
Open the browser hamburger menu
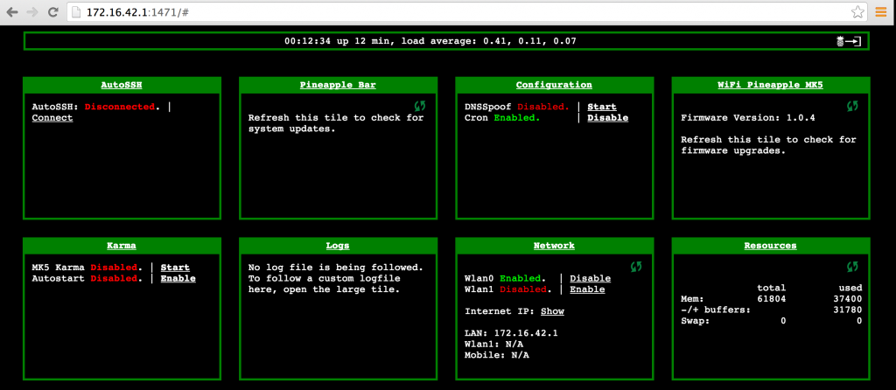click(881, 12)
